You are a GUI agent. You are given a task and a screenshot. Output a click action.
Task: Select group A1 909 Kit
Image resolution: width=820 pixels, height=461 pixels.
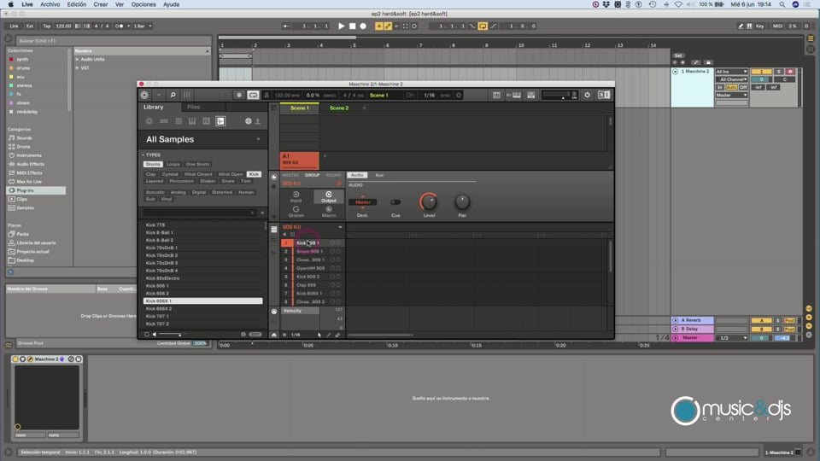pos(300,160)
